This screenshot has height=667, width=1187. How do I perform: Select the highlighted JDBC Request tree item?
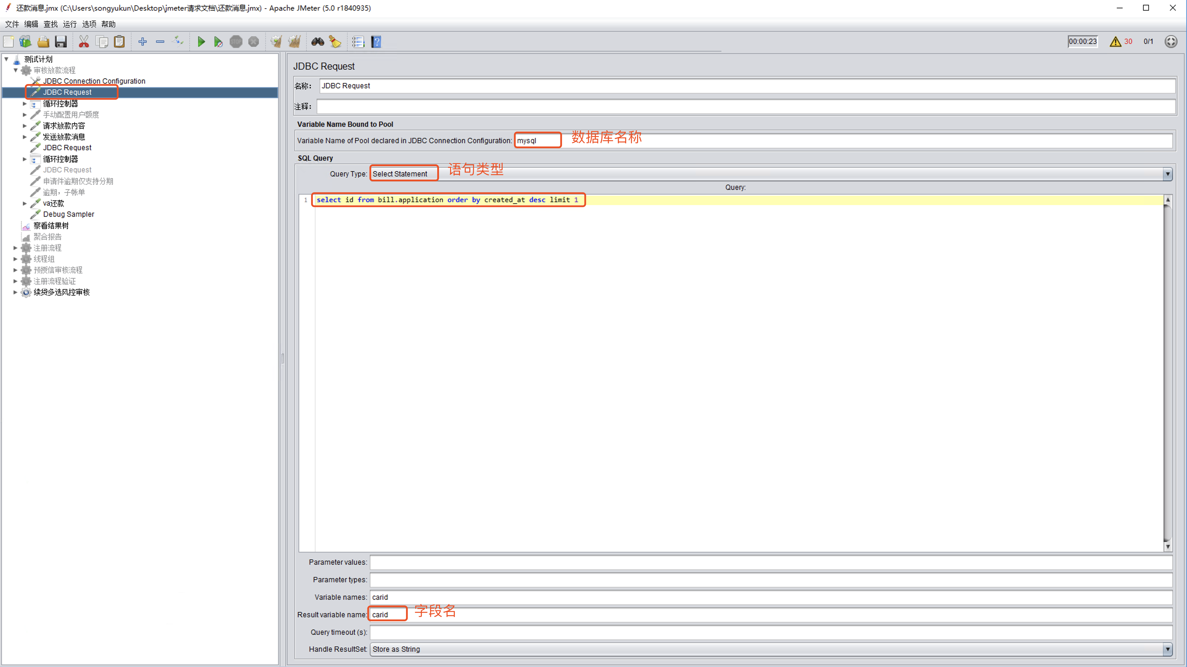coord(67,92)
